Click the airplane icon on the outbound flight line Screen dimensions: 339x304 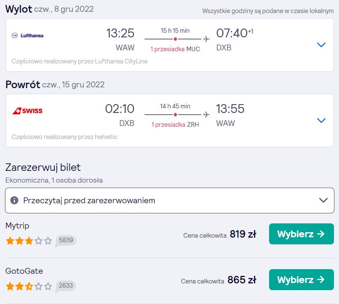[x=206, y=39]
